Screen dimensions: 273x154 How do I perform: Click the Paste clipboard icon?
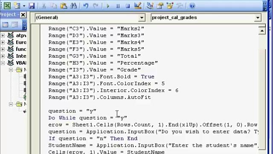click(x=64, y=6)
